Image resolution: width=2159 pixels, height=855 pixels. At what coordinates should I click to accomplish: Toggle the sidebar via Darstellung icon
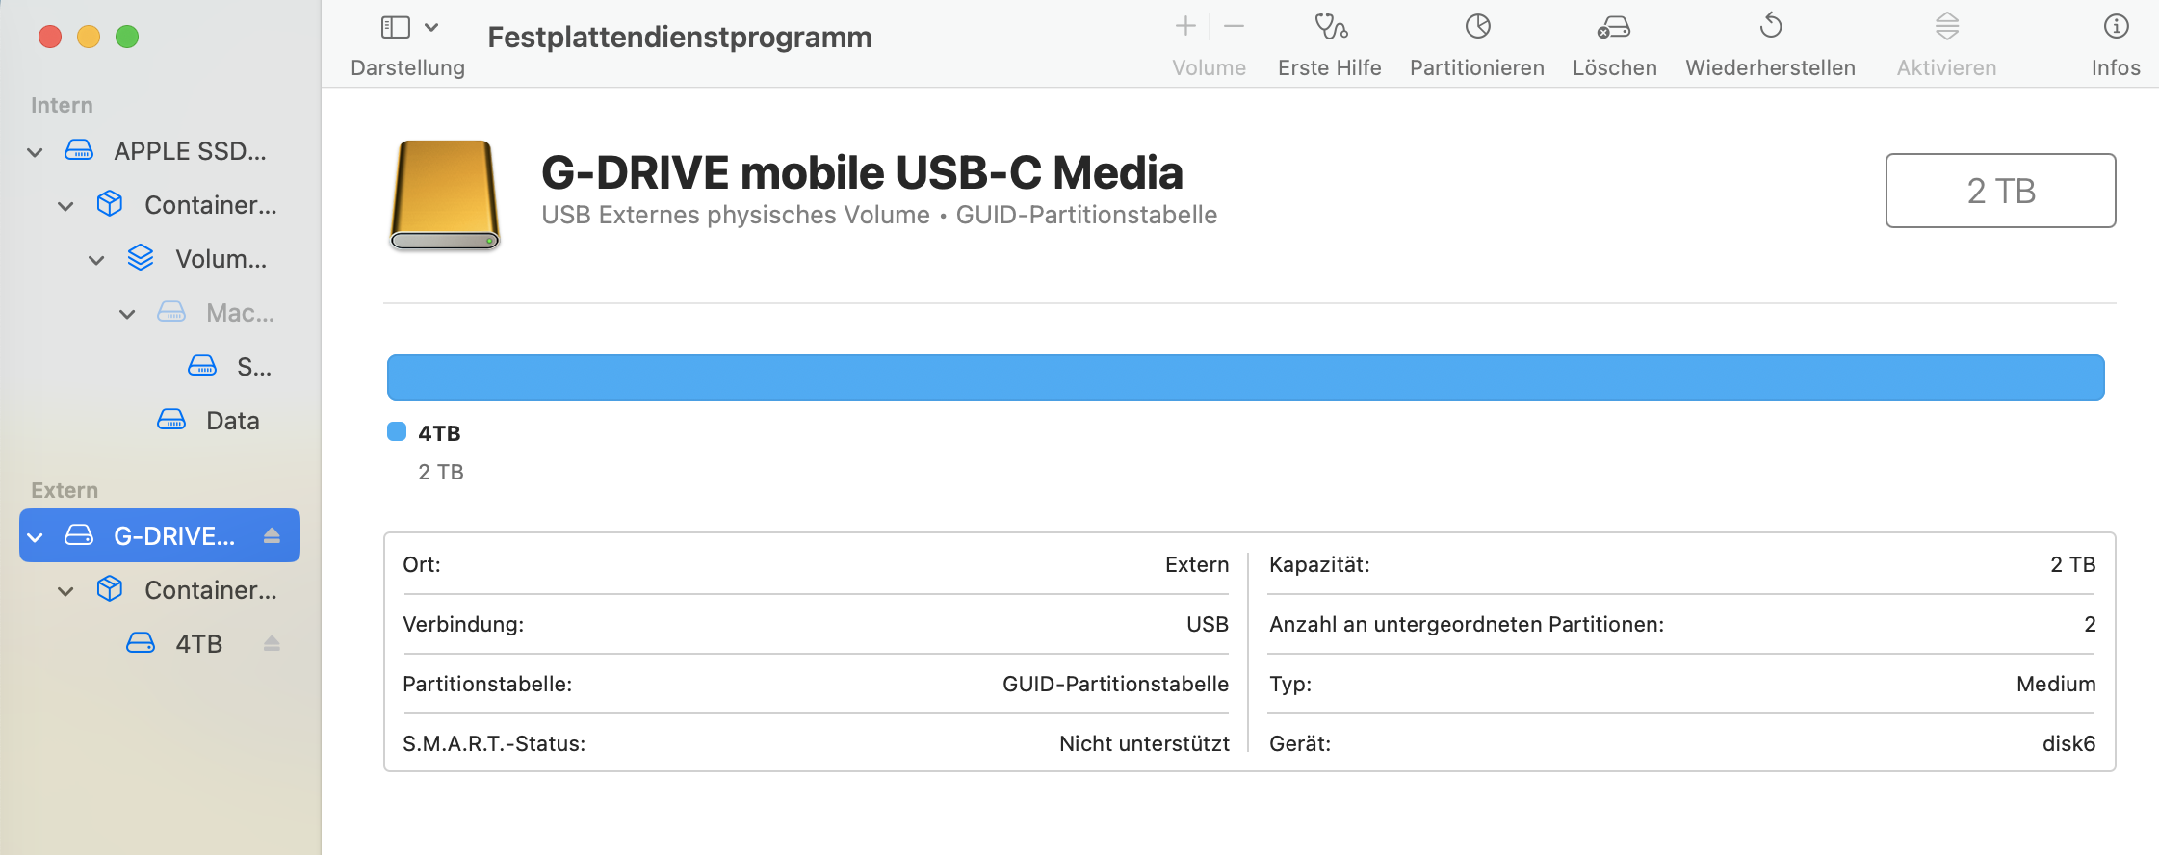pos(396,27)
